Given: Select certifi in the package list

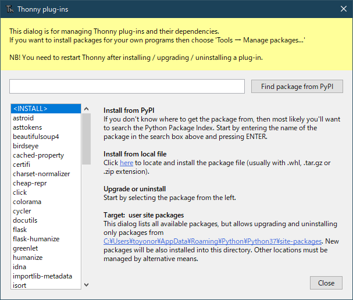Looking at the screenshot, I should point(46,165).
